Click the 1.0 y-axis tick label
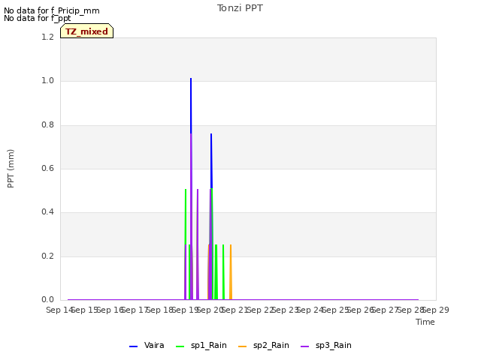Screen dimensions: 481x360 point(47,81)
